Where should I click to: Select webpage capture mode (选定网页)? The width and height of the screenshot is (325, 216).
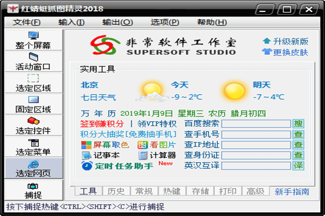click(x=33, y=164)
